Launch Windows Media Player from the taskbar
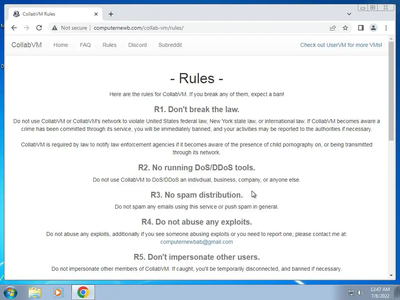Image resolution: width=400 pixels, height=300 pixels. tap(58, 292)
